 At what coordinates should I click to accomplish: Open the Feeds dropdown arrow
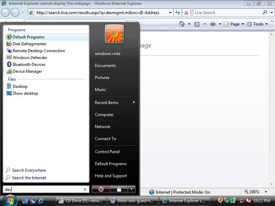(205, 24)
